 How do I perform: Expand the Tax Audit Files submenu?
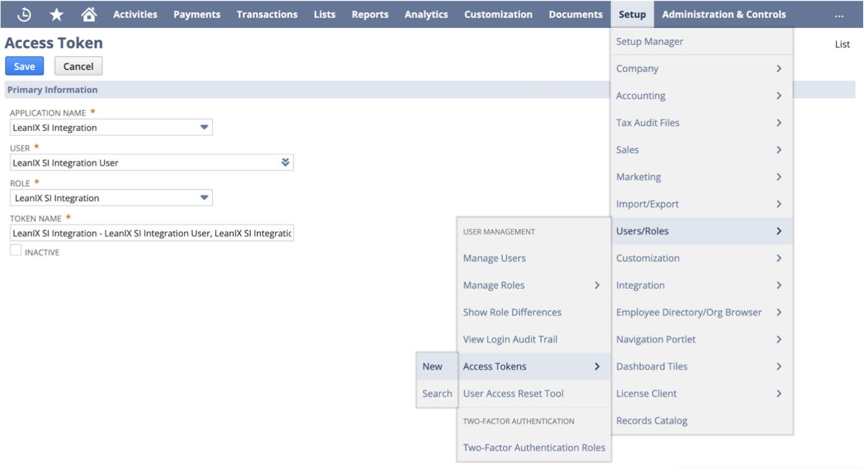pos(702,123)
